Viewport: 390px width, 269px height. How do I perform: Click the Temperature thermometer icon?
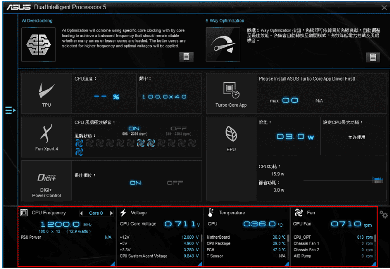click(211, 213)
